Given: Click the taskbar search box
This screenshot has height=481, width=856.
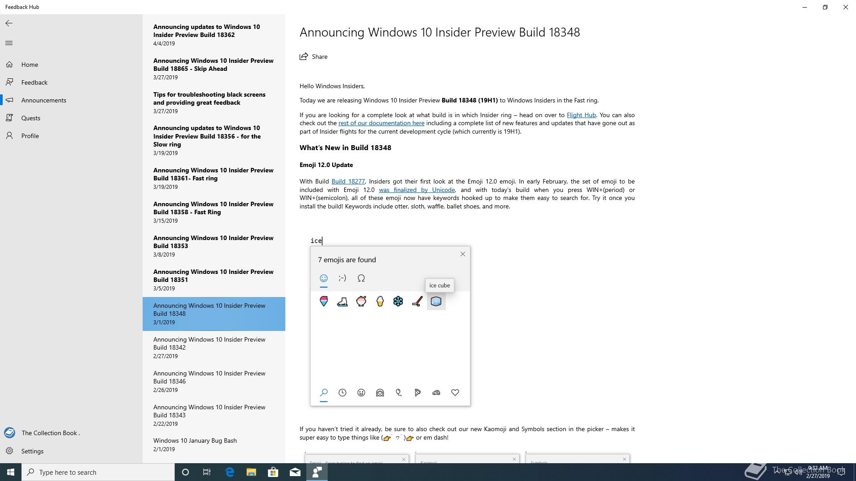Looking at the screenshot, I should point(98,472).
